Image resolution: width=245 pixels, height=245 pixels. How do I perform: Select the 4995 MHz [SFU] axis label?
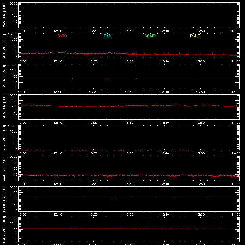pyautogui.click(x=4, y=168)
